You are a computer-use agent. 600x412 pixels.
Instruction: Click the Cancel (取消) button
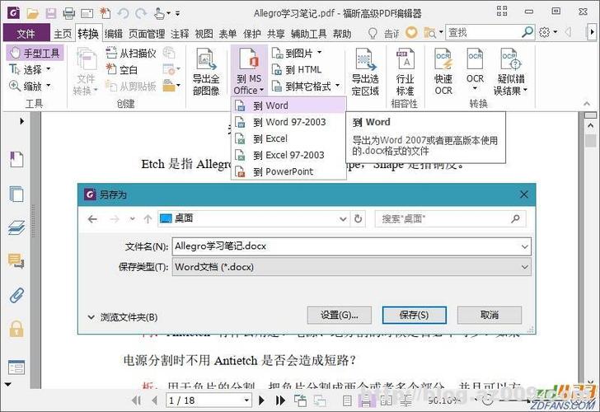pyautogui.click(x=489, y=315)
